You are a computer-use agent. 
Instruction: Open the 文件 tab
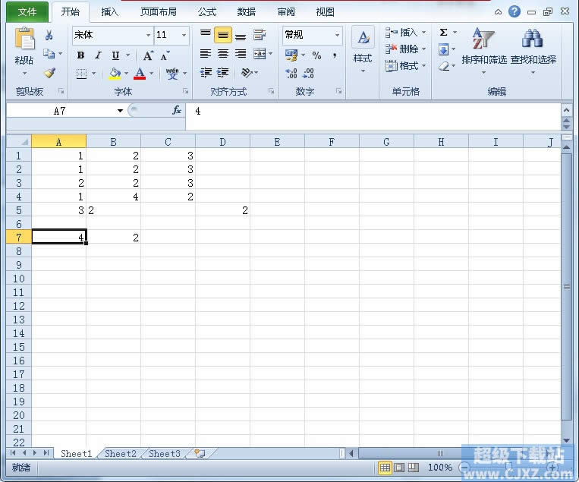[27, 12]
